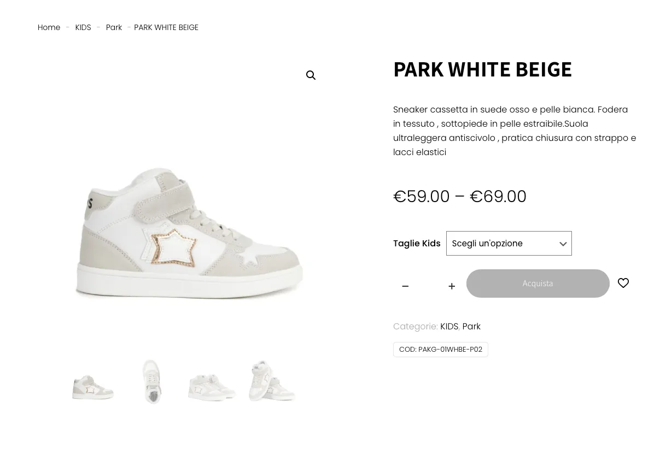Click the PARK WHITE BEIGE product title

[482, 70]
